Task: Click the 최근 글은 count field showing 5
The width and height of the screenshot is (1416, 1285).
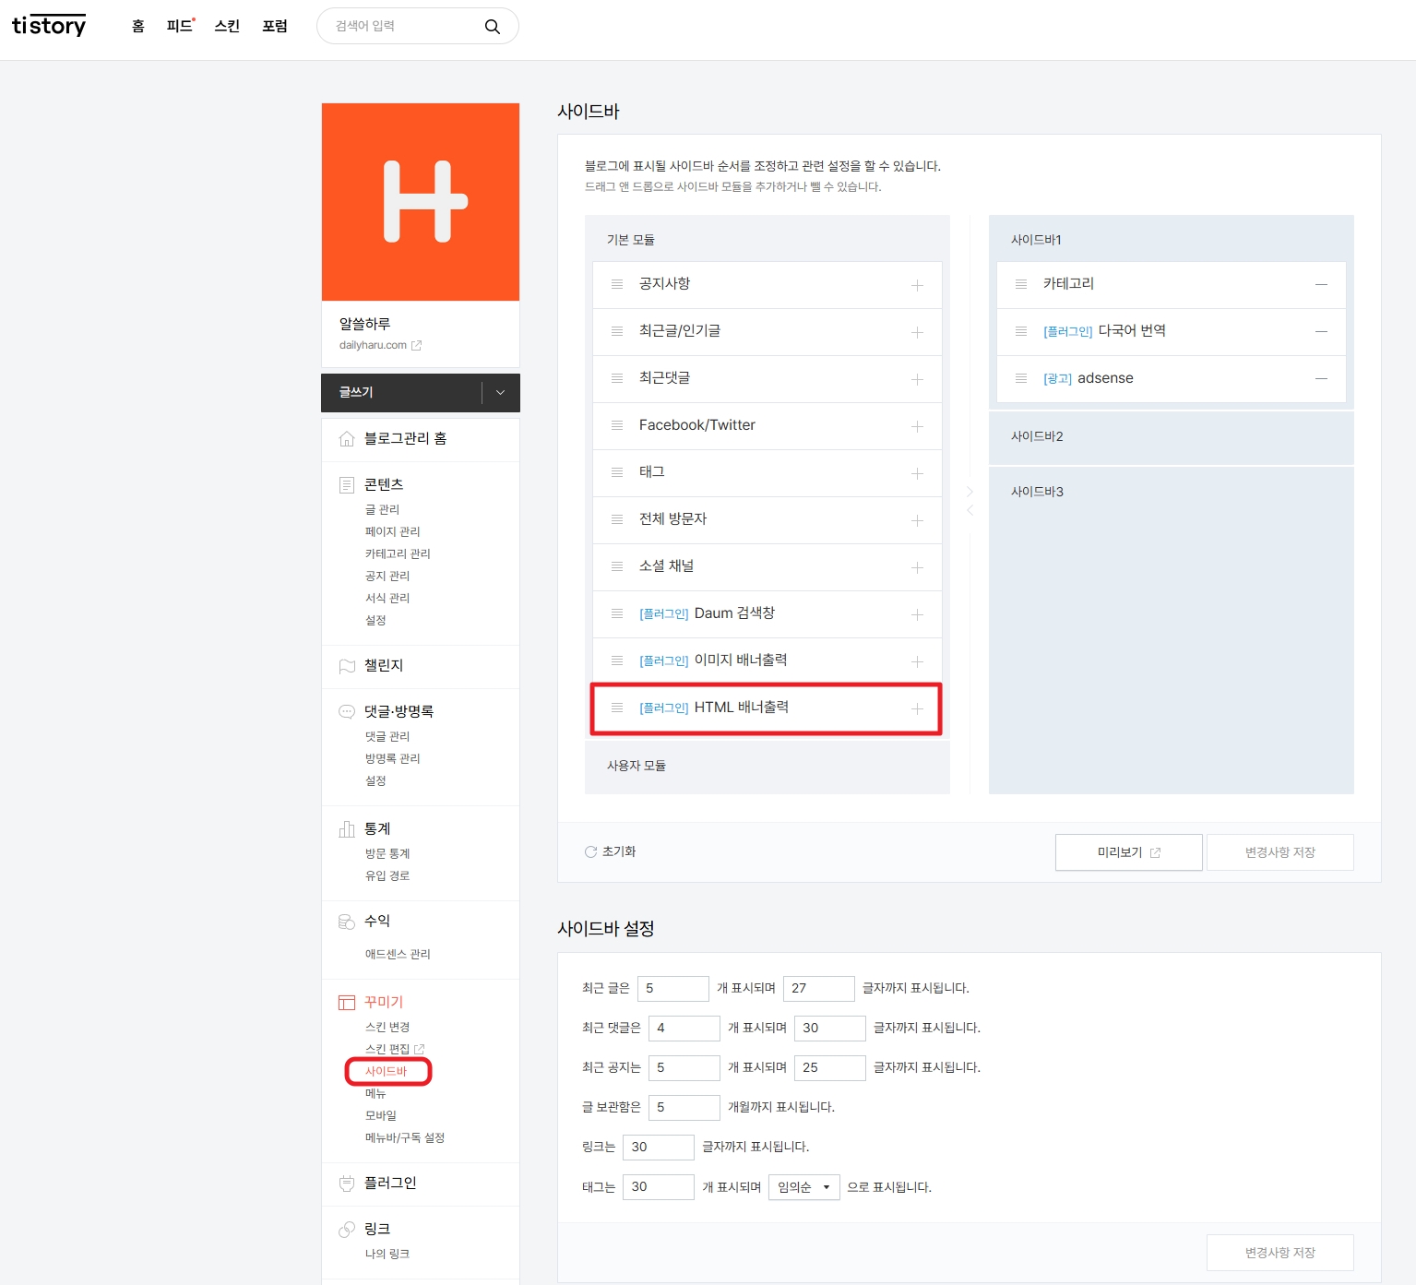Action: 673,988
